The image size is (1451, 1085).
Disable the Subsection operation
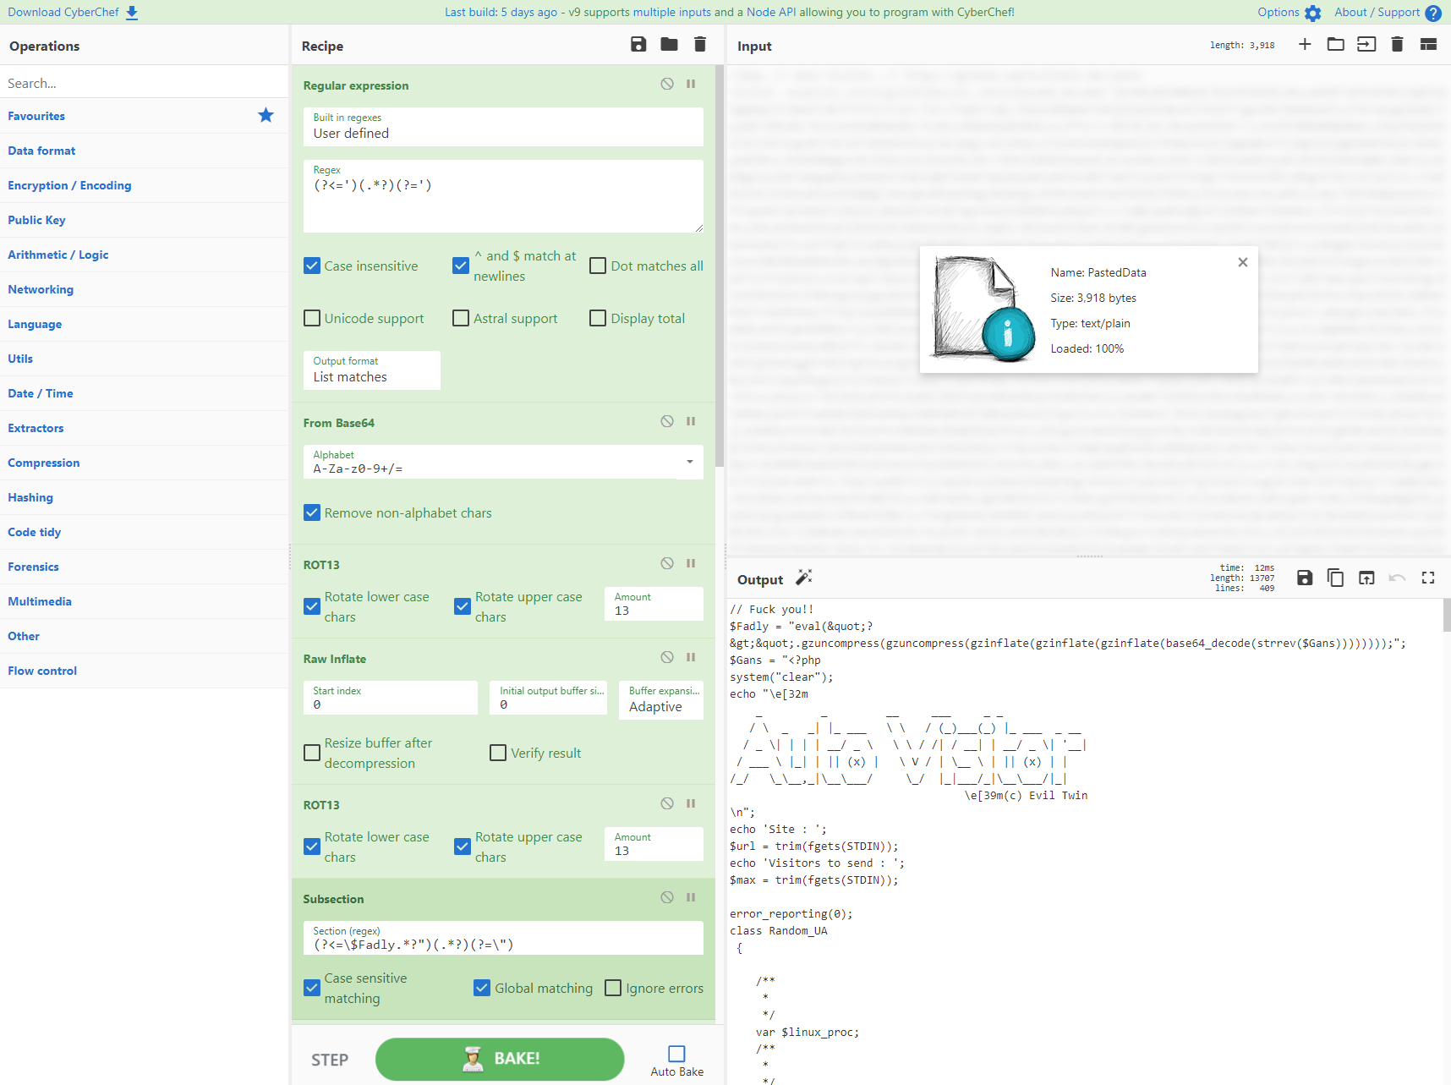point(667,897)
